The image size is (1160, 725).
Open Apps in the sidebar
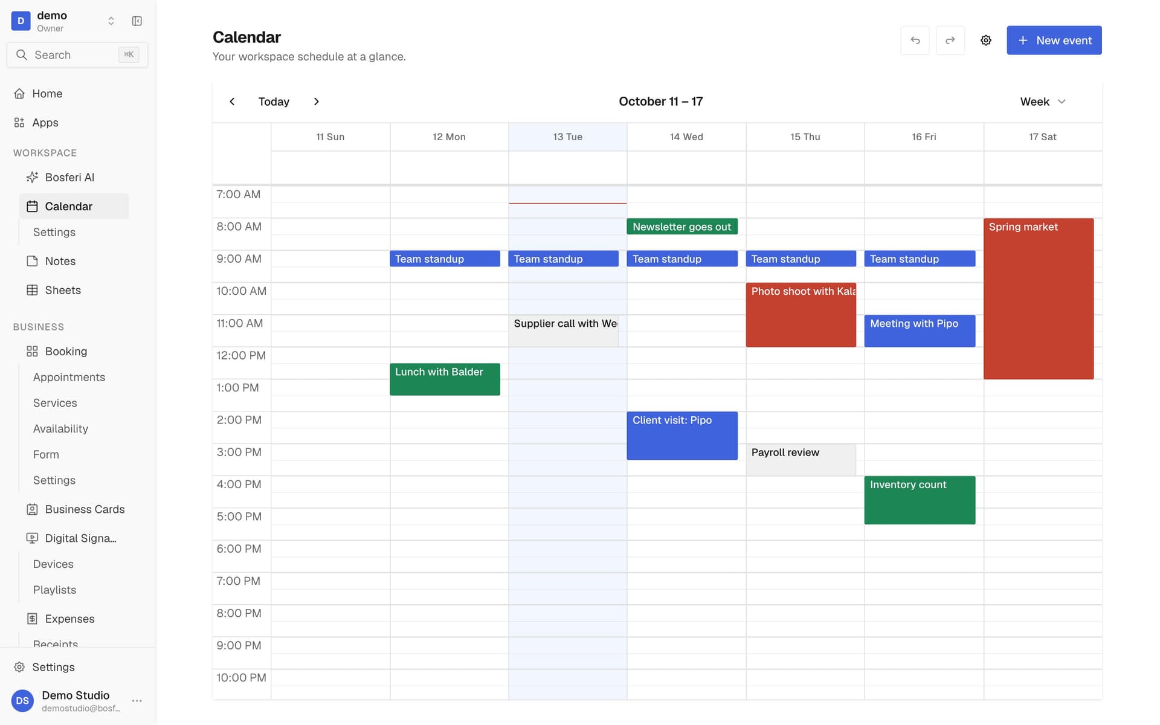(x=77, y=123)
